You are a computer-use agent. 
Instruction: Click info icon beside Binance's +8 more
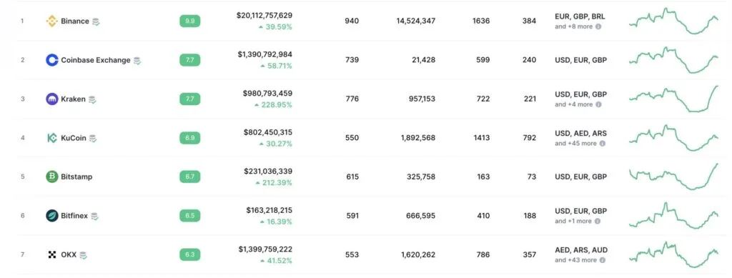point(598,26)
